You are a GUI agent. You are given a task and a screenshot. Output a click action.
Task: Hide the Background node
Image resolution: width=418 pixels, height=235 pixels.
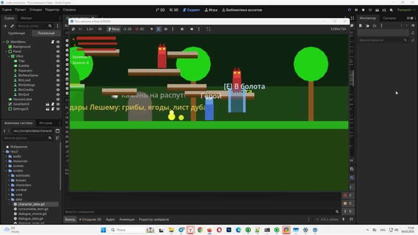(58, 46)
